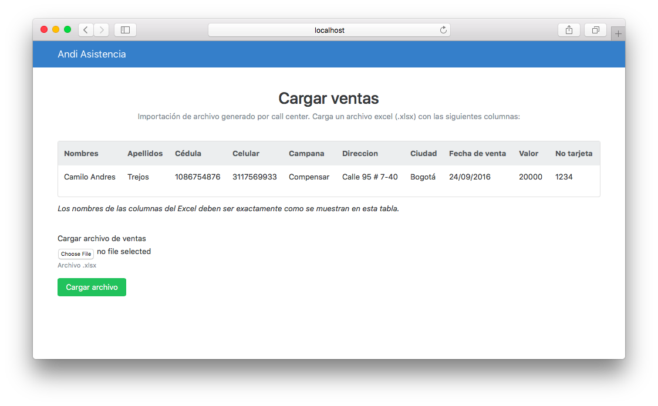Click the Importación de archivo description text
The height and width of the screenshot is (406, 658).
(x=329, y=117)
